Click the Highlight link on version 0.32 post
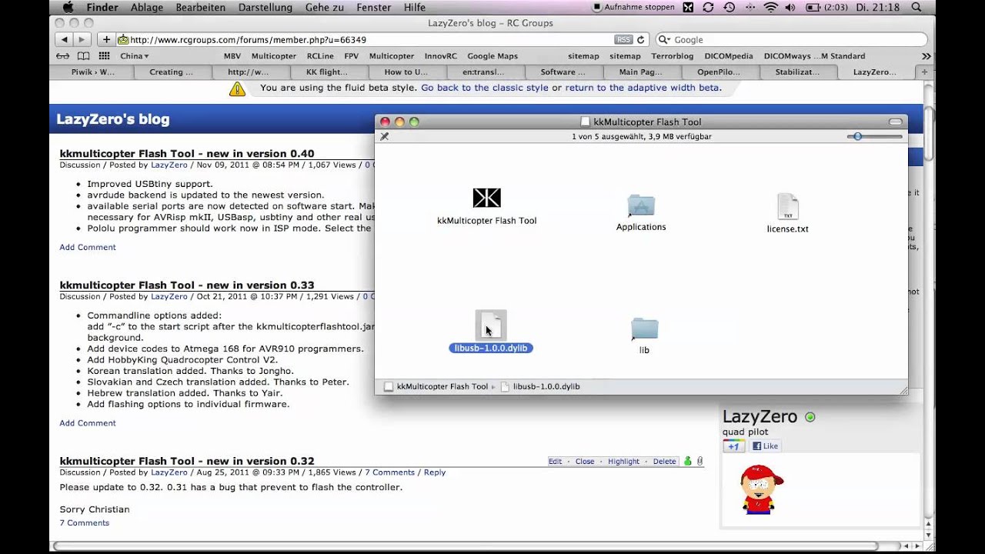The image size is (985, 554). (x=623, y=462)
